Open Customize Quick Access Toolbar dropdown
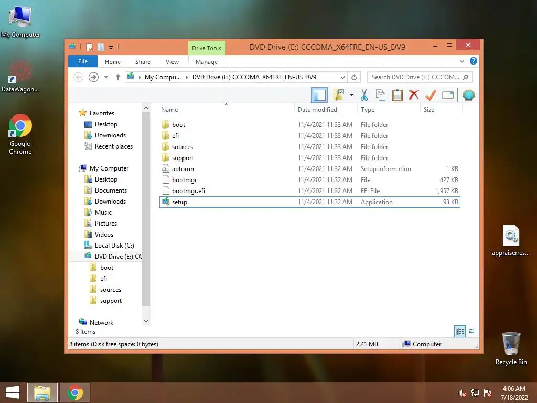Viewport: 537px width, 403px height. tap(111, 47)
